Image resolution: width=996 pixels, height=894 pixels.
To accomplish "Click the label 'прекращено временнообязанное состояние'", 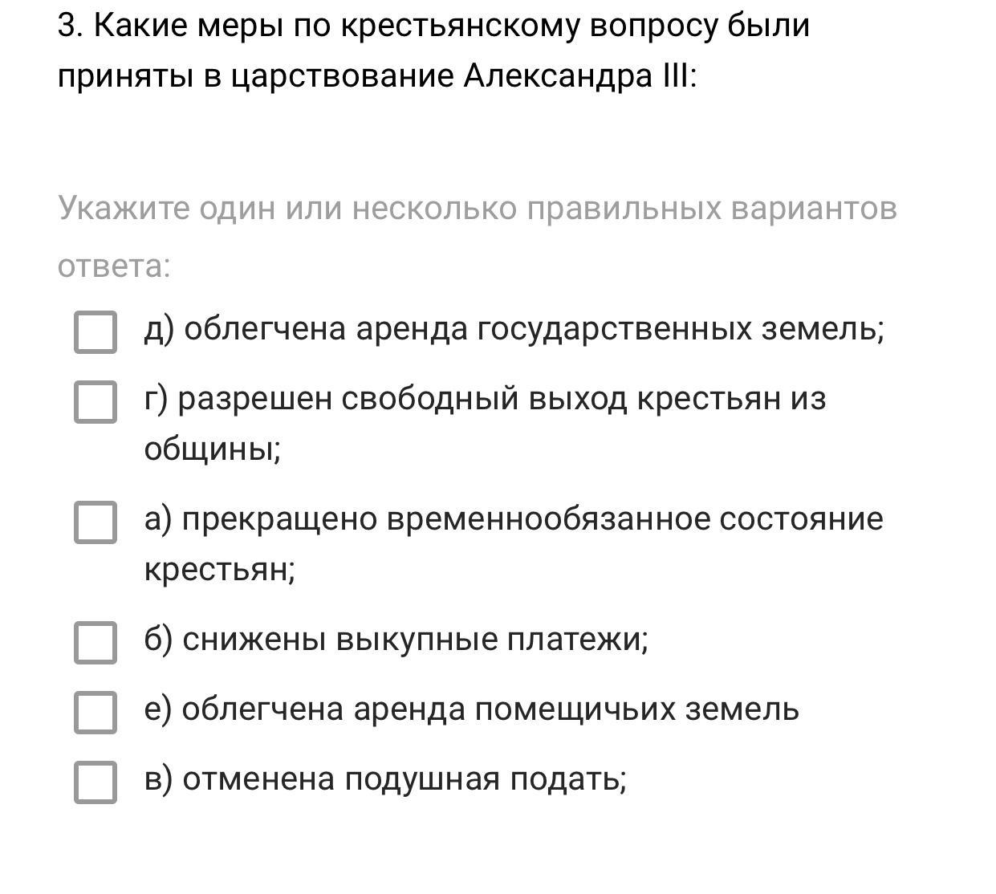I will click(x=532, y=519).
